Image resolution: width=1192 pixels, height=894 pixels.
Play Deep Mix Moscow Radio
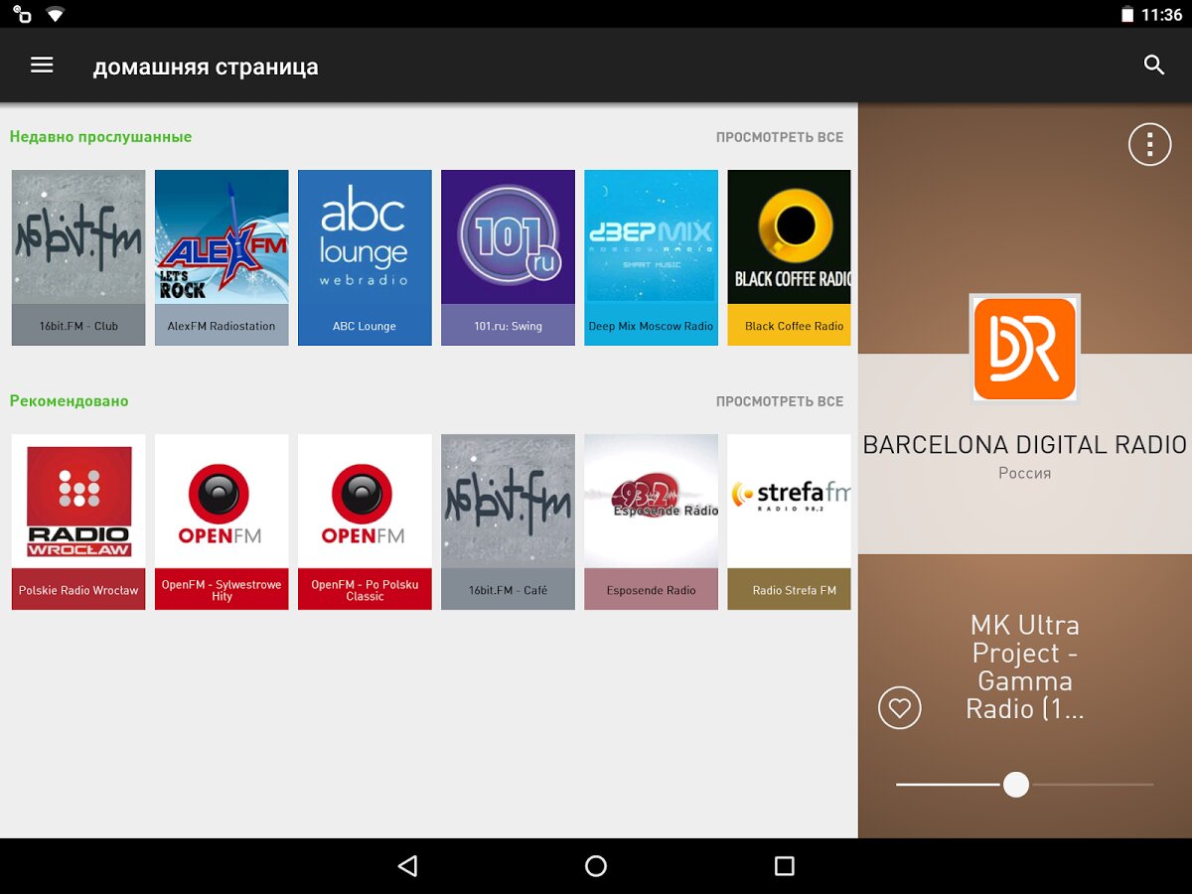coord(651,257)
